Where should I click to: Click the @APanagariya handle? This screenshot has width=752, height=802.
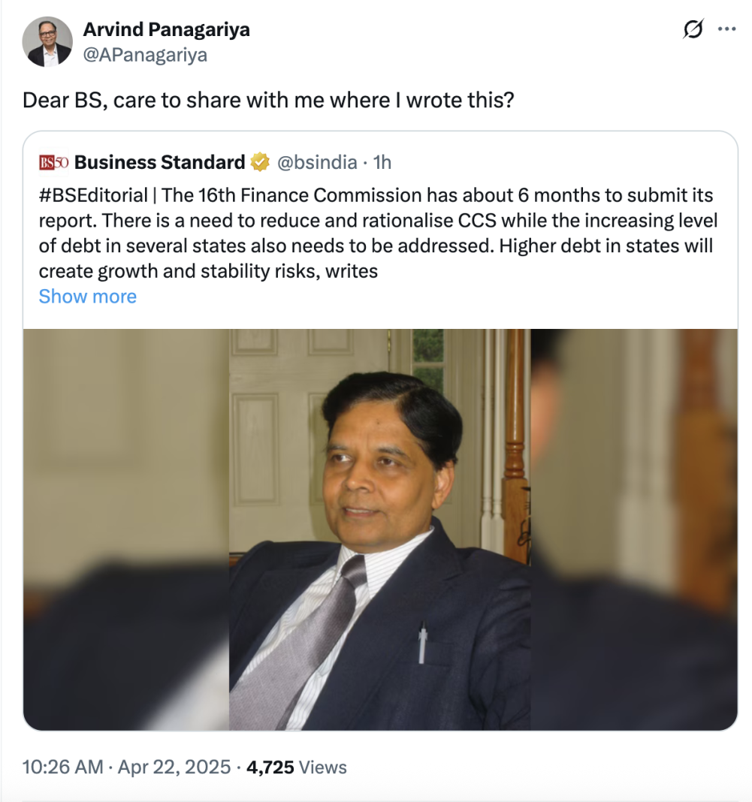tap(145, 55)
